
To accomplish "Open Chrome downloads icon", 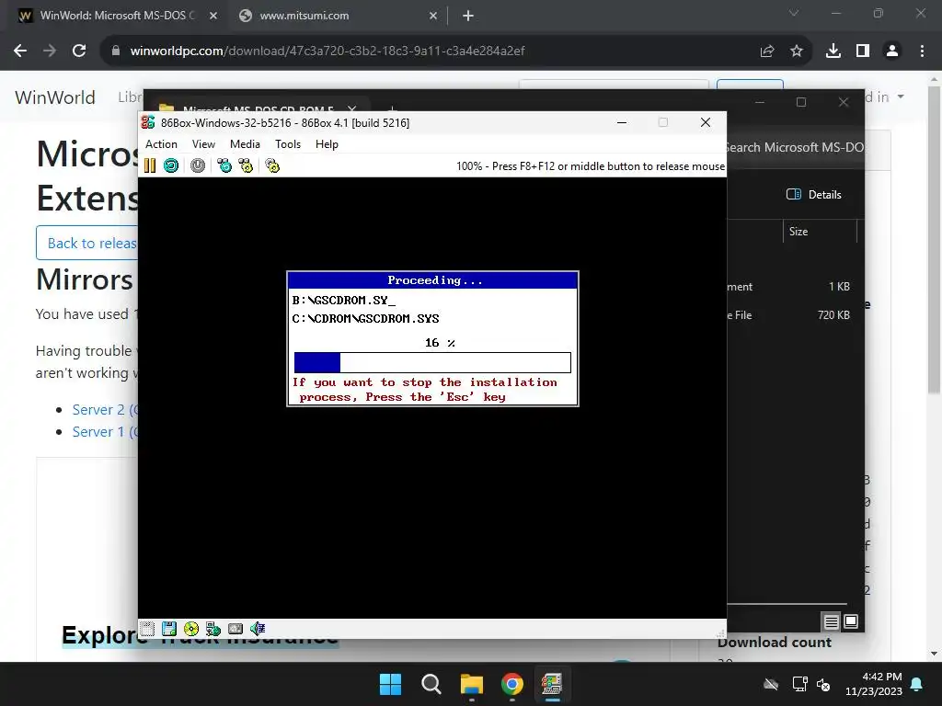I will 833,51.
